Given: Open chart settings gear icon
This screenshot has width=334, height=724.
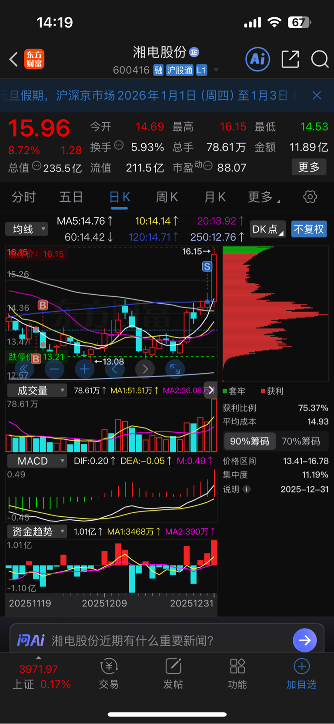Looking at the screenshot, I should 310,197.
